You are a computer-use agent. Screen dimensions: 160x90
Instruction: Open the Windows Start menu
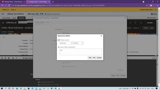[x=2, y=88]
